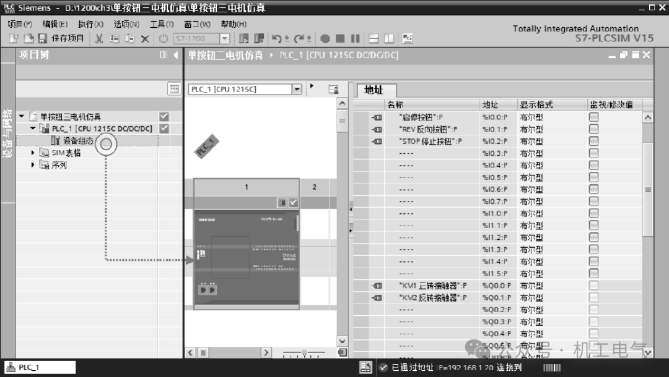Click the split editor horizontally icon

(374, 39)
